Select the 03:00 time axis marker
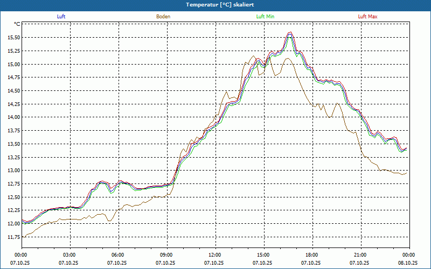The height and width of the screenshot is (269, 431). [69, 255]
